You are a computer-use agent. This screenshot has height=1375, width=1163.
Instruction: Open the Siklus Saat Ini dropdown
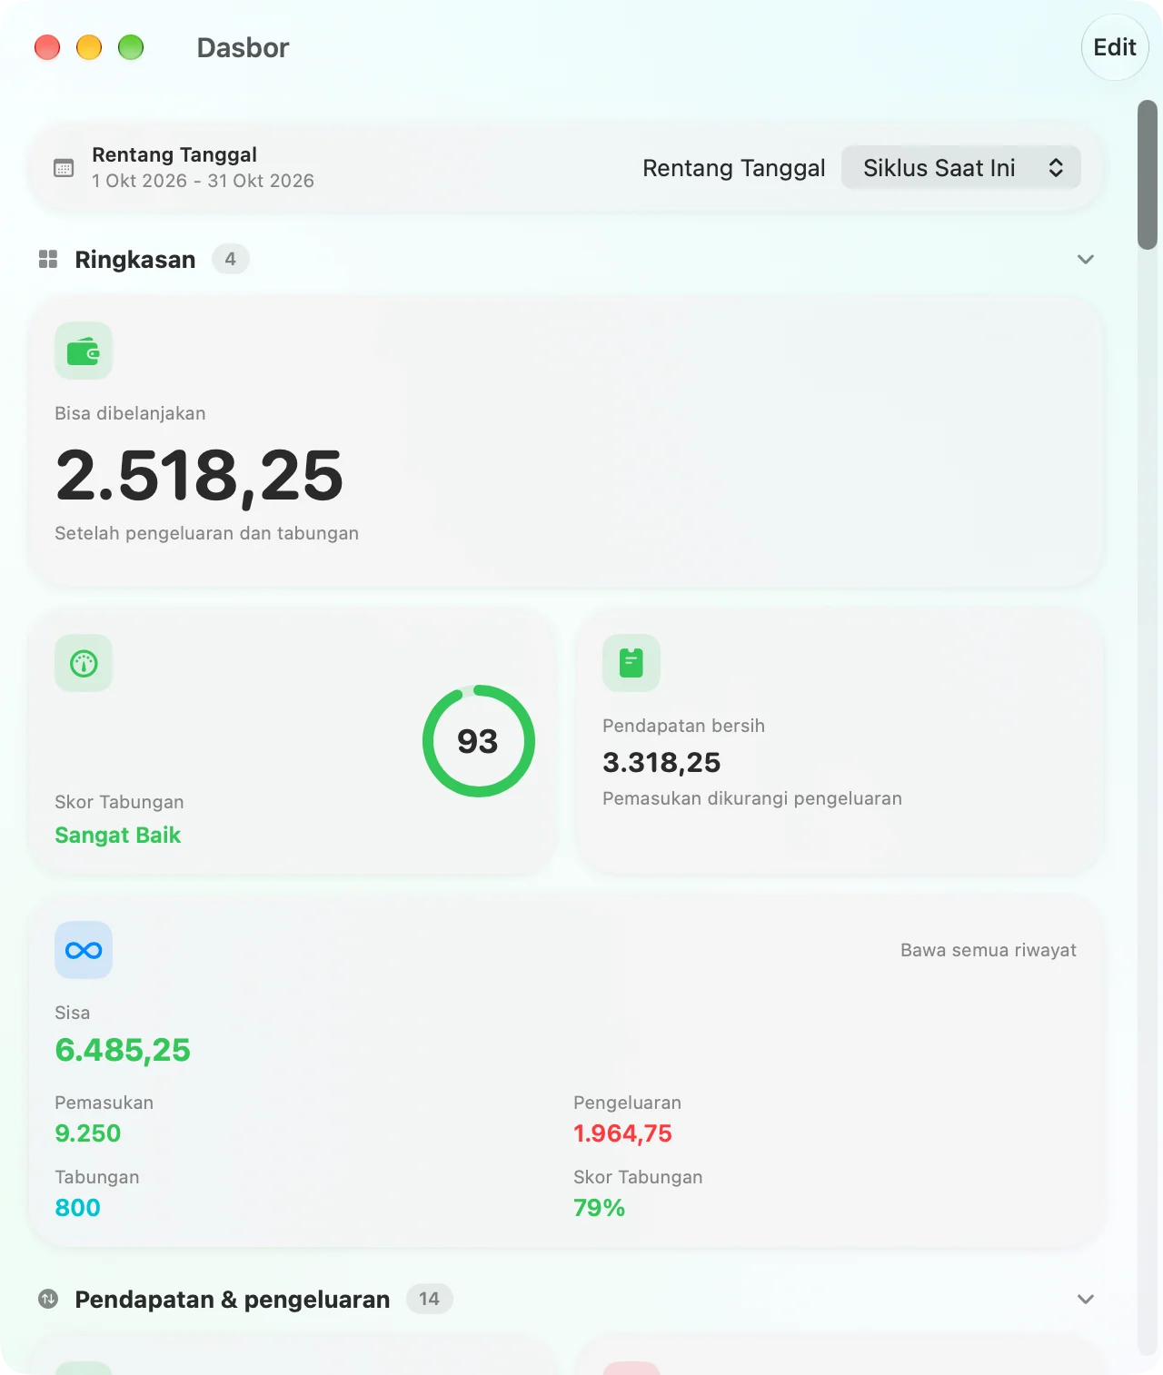pyautogui.click(x=960, y=168)
